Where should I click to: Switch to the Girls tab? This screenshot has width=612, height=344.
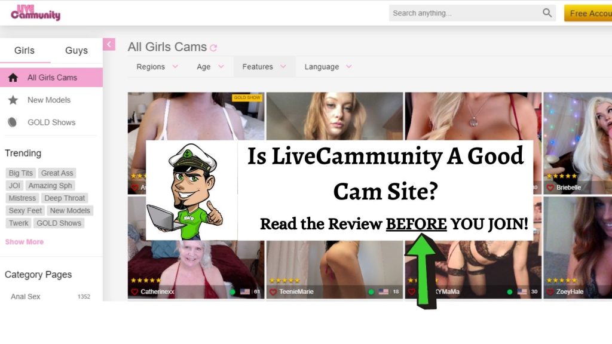tap(25, 50)
